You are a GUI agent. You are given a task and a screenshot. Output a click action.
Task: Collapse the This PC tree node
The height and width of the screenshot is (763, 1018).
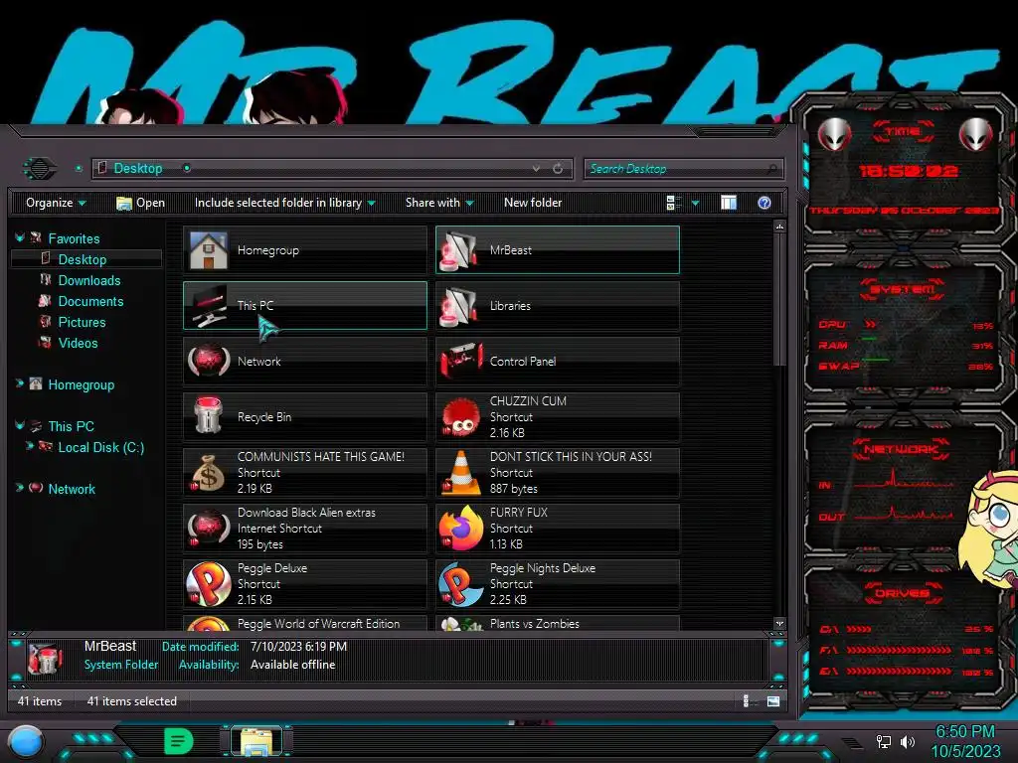[x=20, y=425]
